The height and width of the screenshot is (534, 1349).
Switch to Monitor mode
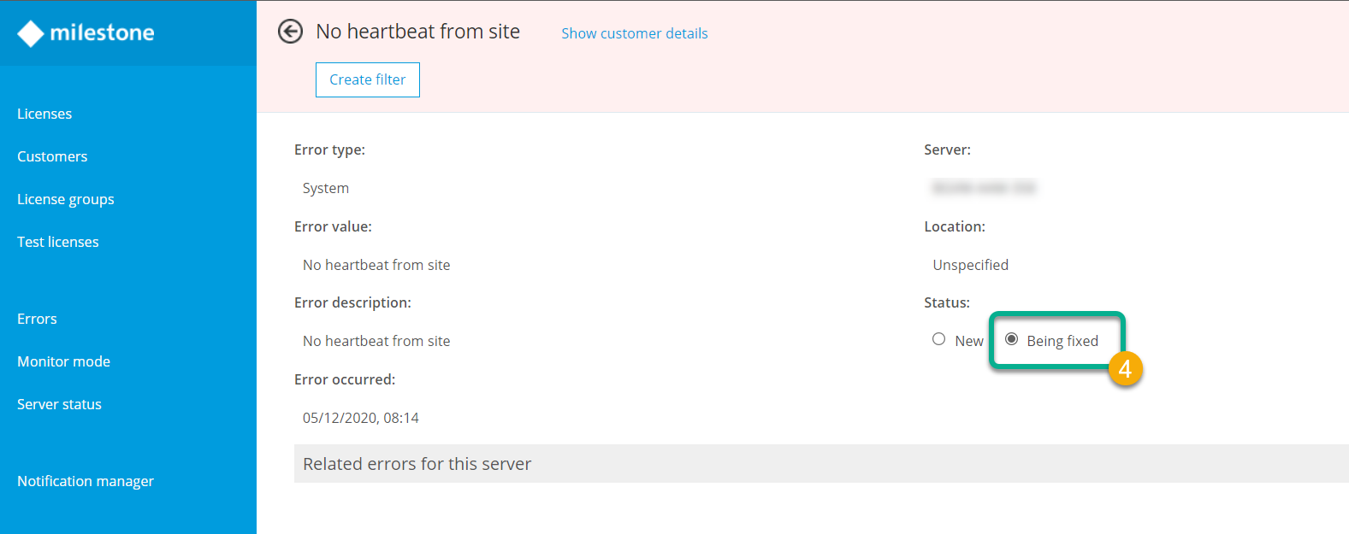63,361
